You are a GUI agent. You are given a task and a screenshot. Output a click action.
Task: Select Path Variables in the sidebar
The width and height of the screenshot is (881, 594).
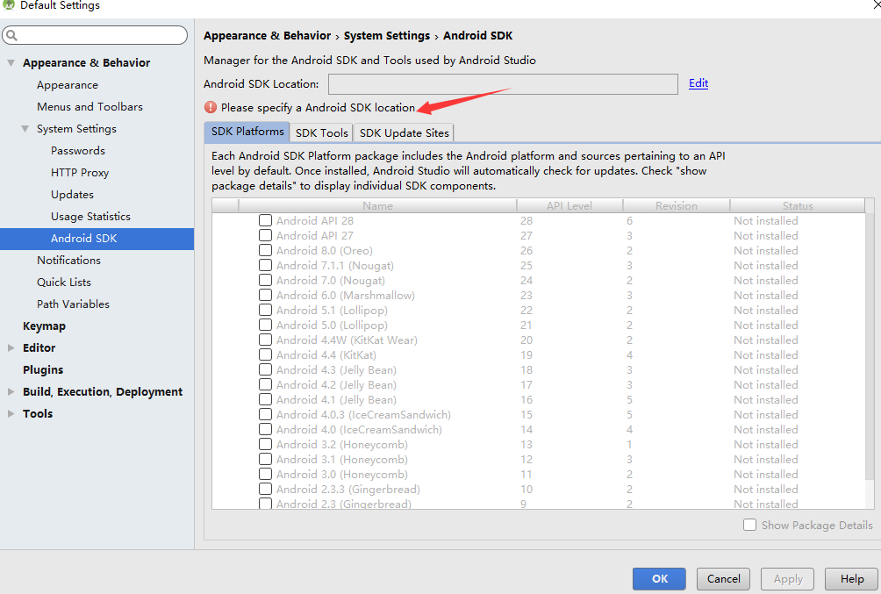click(73, 304)
